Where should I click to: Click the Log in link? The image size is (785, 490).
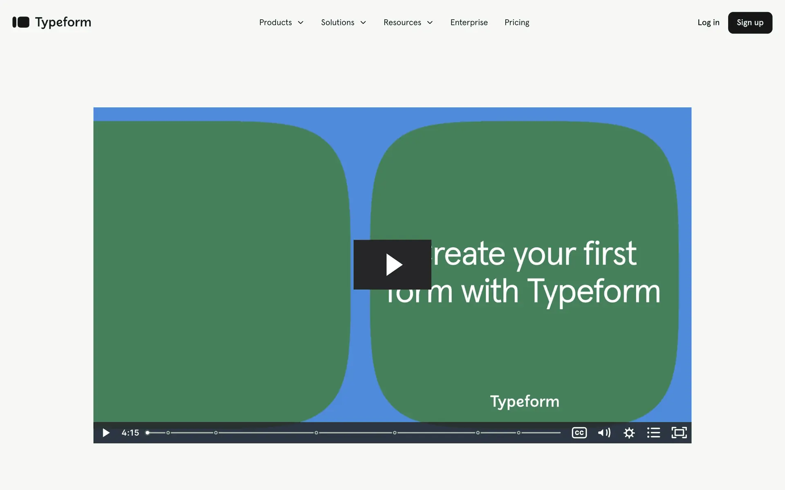(x=708, y=22)
